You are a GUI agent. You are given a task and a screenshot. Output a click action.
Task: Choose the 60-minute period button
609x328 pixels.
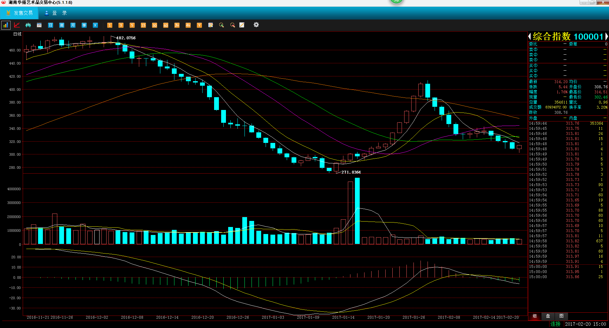166,25
